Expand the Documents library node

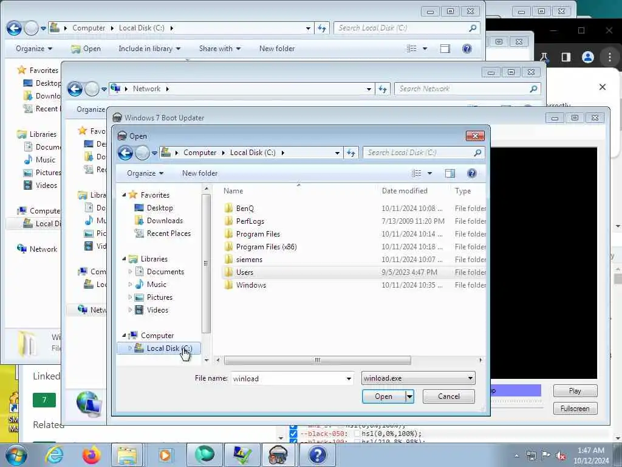130,272
